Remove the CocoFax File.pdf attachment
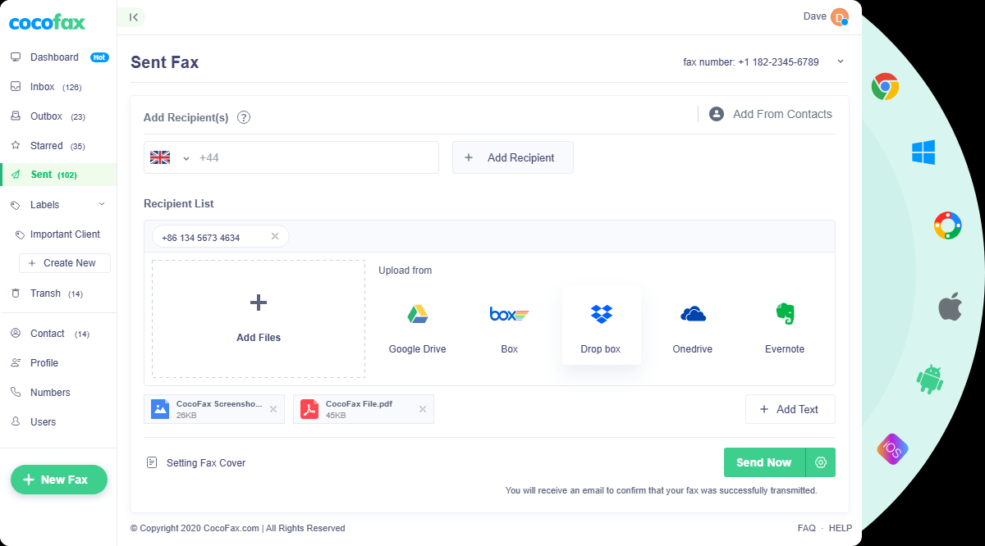The image size is (985, 546). (x=423, y=409)
